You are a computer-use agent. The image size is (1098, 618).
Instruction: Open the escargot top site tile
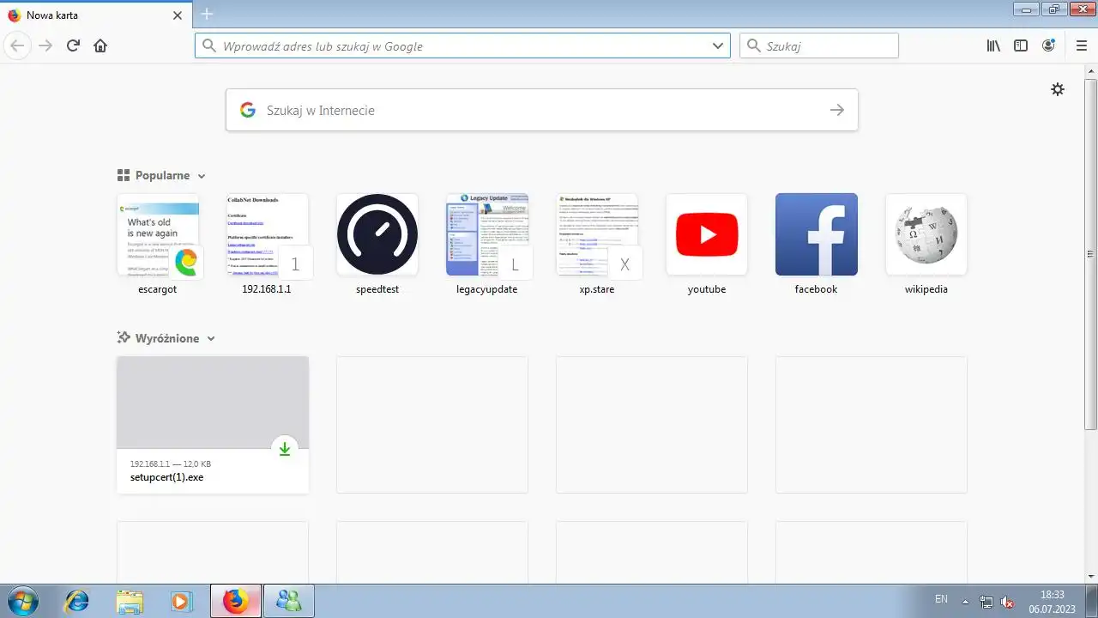[x=158, y=244]
